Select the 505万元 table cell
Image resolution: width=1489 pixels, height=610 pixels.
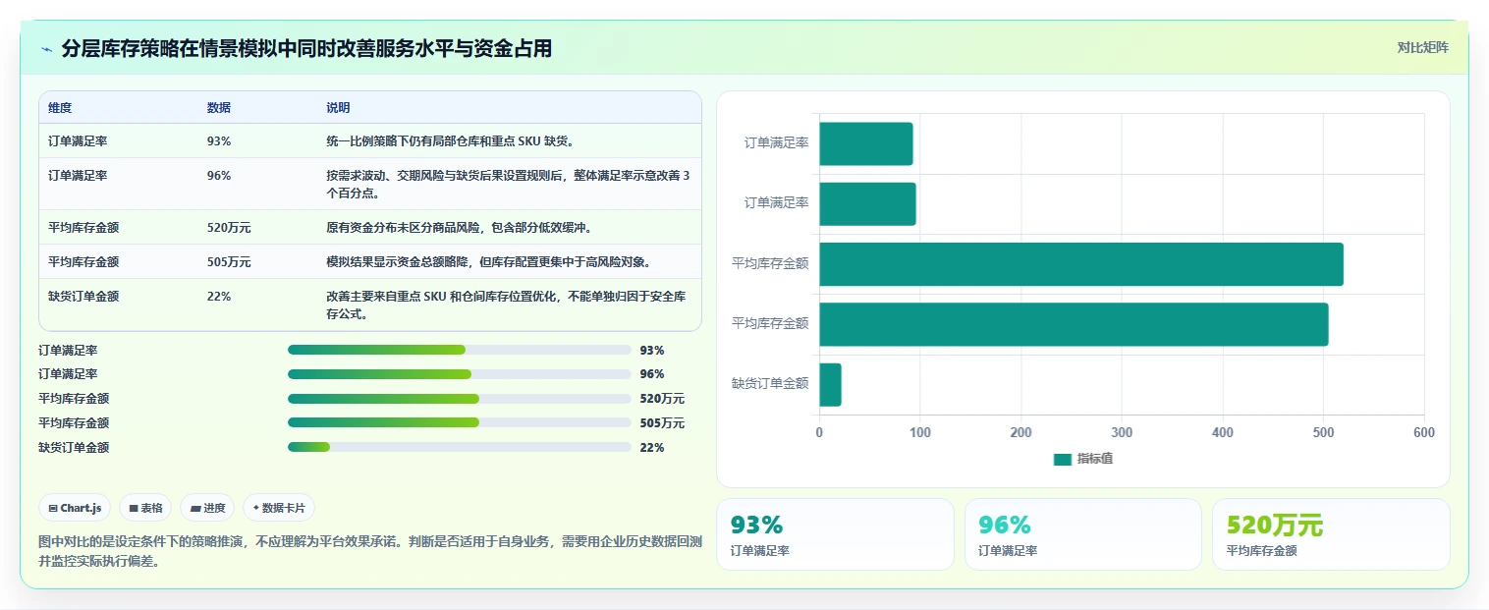click(x=229, y=262)
